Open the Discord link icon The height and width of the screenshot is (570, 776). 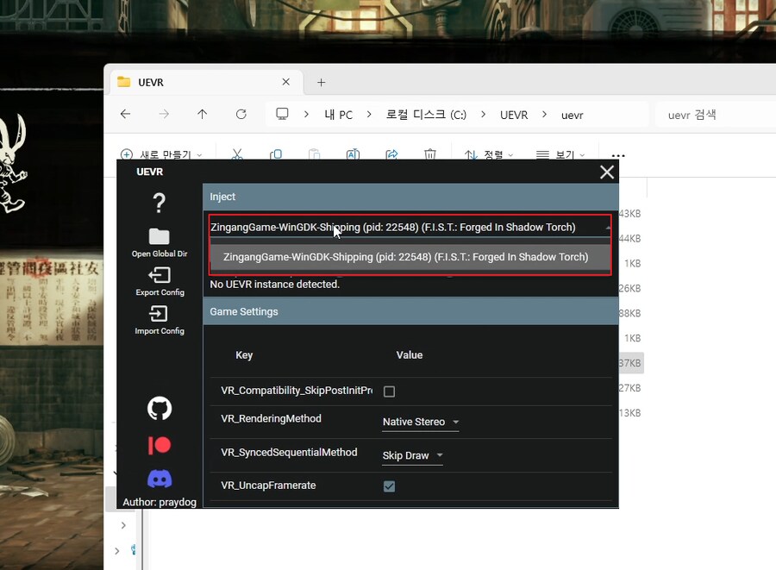pos(160,479)
